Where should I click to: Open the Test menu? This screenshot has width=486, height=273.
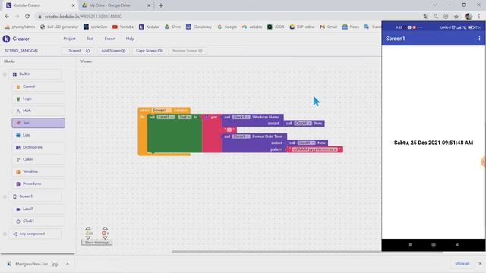[90, 39]
